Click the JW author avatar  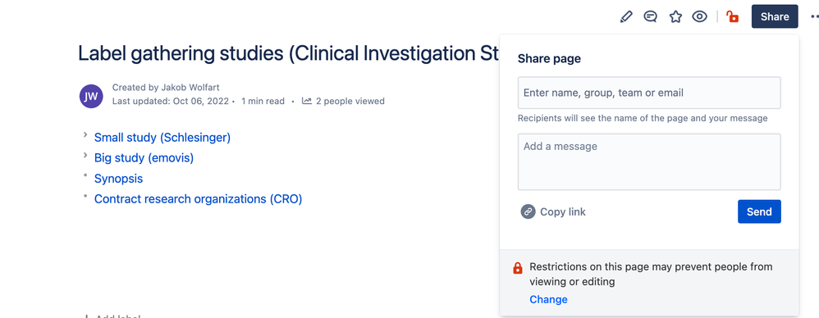[91, 97]
